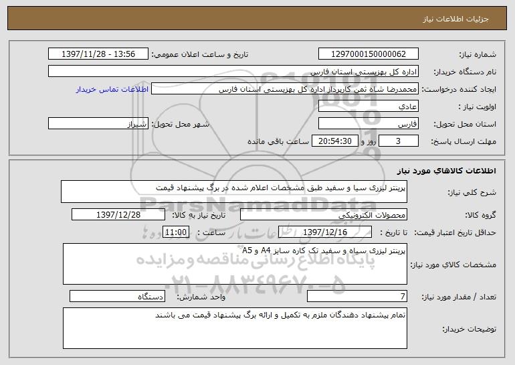Viewport: 515px width, 365px height.
Task: Click the price validity date 1397/12/16
Action: [325, 232]
